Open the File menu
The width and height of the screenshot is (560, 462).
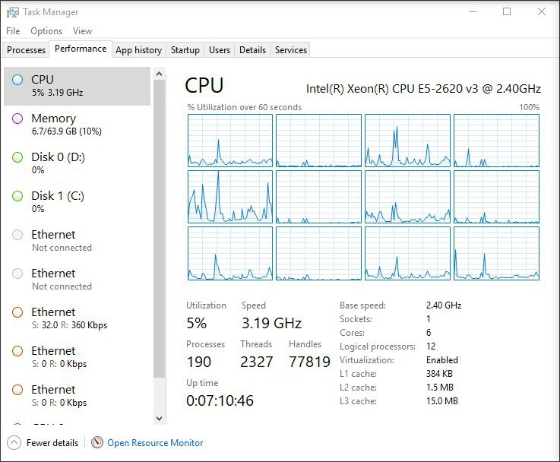coord(13,31)
